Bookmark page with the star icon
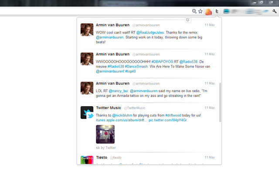Screen dimensions: 279x174 201,11
